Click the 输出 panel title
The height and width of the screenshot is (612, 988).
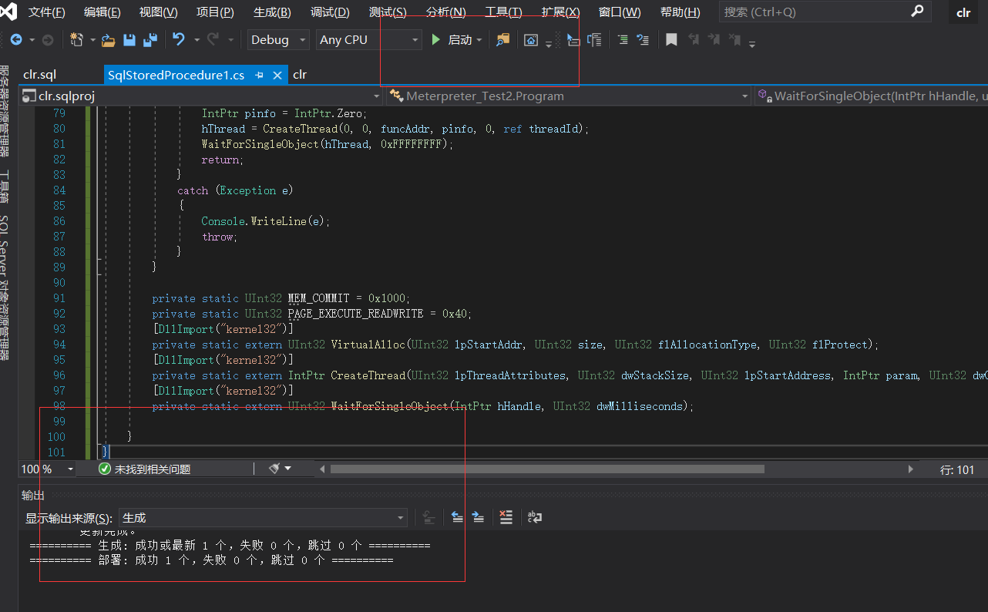[x=33, y=496]
